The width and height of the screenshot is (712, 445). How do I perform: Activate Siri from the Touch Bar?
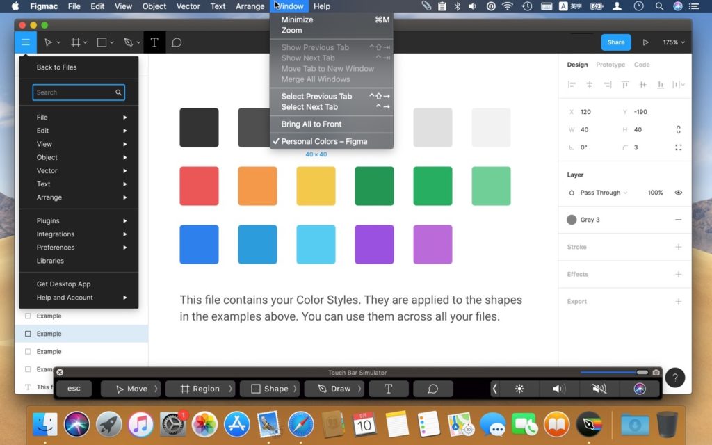639,389
